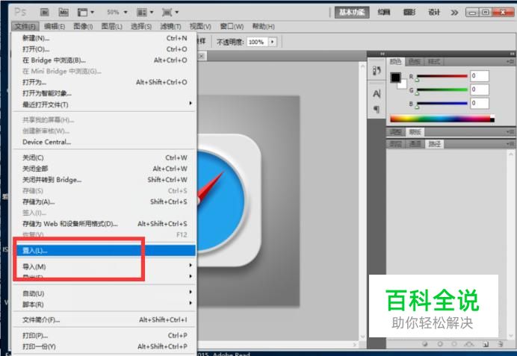
Task: Expand the 最近打开文件(T) submenu
Action: (191, 104)
